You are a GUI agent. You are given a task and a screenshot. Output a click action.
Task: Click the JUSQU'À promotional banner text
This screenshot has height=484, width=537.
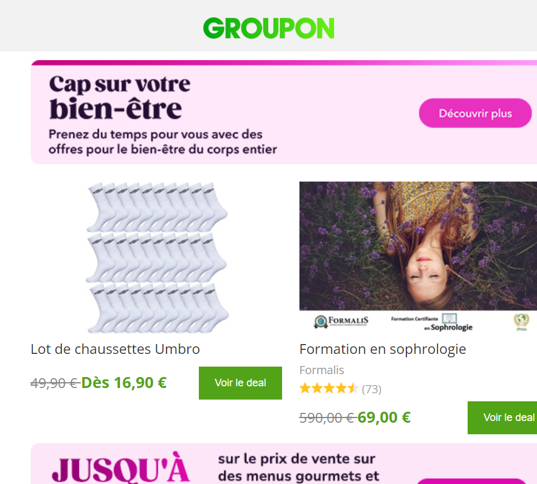click(x=121, y=469)
